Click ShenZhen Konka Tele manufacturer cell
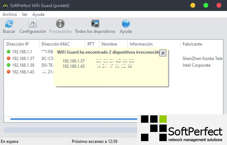Viewport: 227px width, 145px height. [x=202, y=58]
